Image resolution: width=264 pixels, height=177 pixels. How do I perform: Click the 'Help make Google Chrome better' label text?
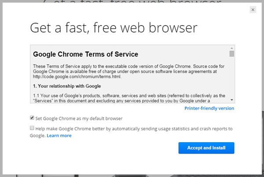click(x=132, y=129)
